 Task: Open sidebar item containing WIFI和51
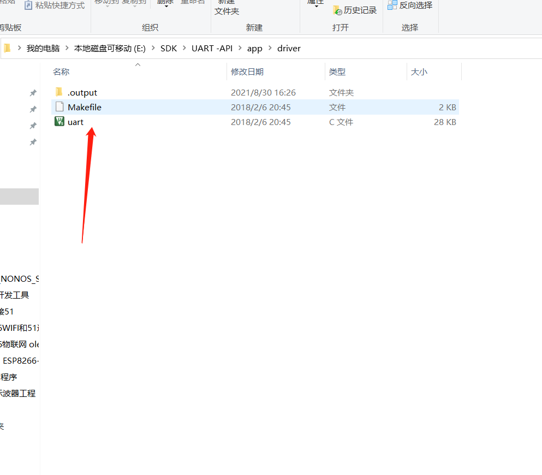(19, 328)
